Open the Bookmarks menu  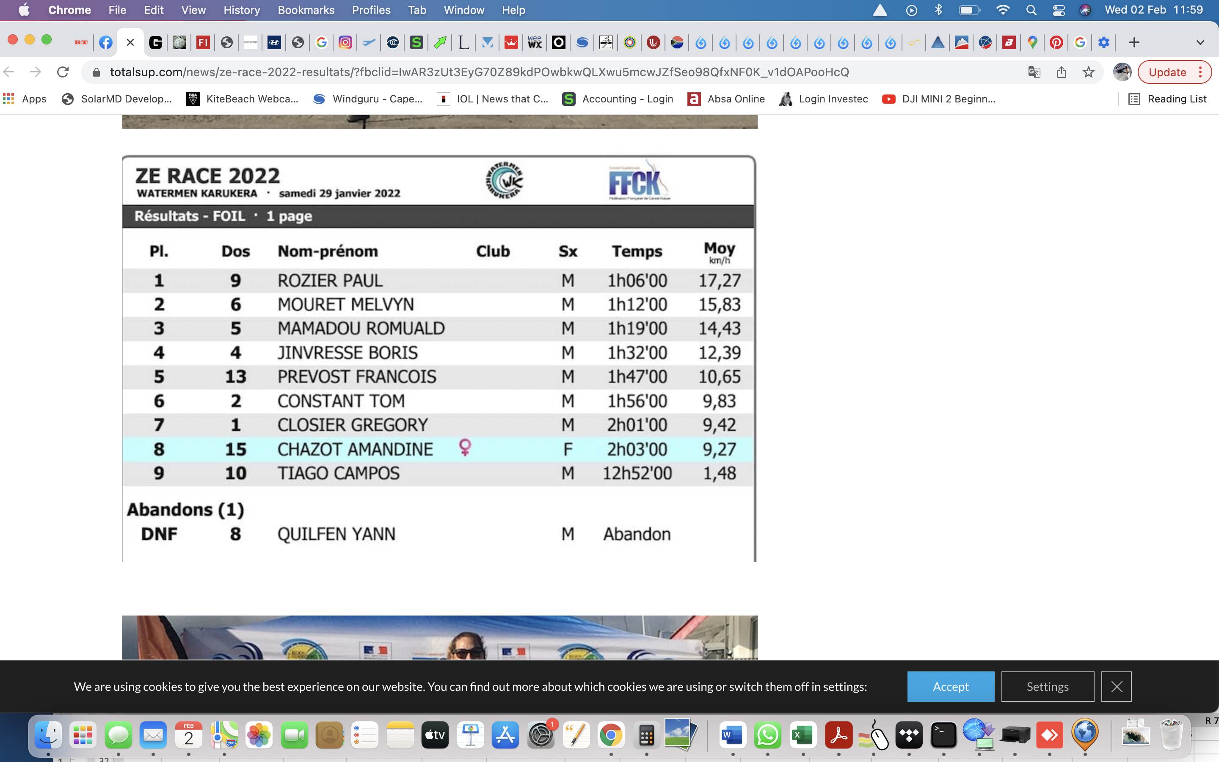click(x=306, y=10)
